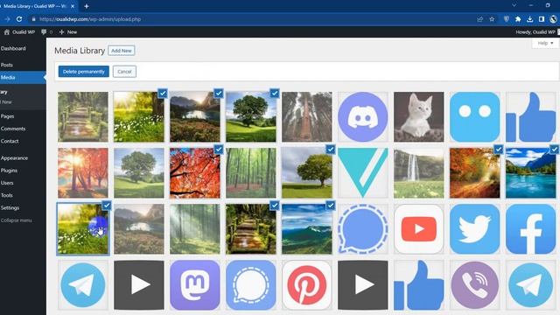Collapse the admin sidebar menu
The height and width of the screenshot is (315, 560).
(x=16, y=220)
